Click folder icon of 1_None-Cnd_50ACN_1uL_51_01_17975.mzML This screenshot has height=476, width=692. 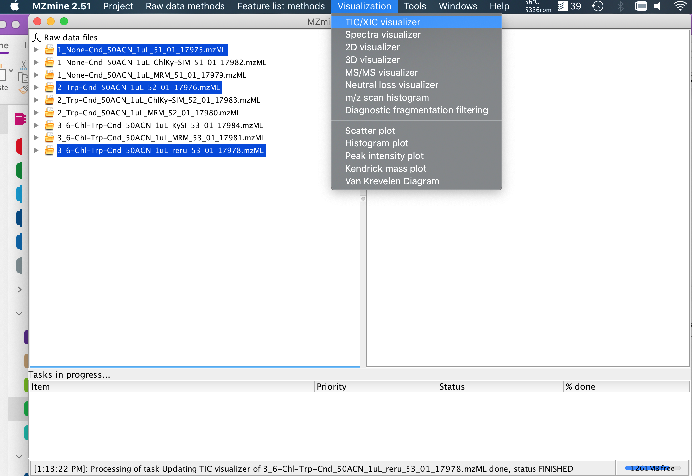[x=49, y=50]
